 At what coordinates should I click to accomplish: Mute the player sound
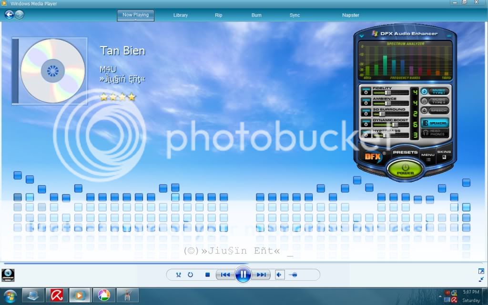279,274
